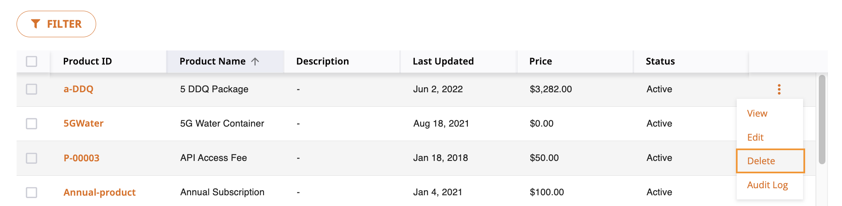Follow the 5GWater product ID link
The height and width of the screenshot is (206, 842).
[83, 123]
